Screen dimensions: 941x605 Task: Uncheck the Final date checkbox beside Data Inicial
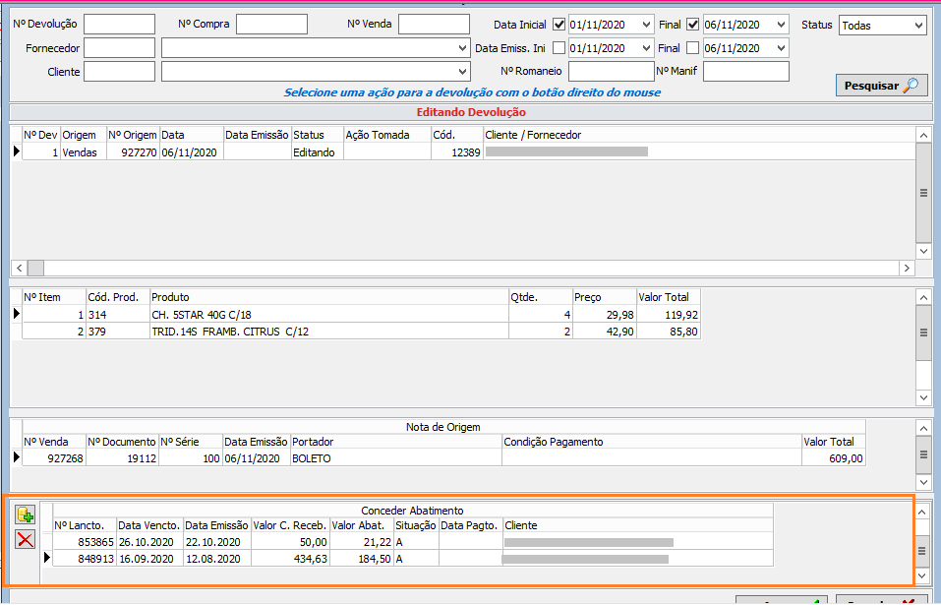tap(692, 25)
